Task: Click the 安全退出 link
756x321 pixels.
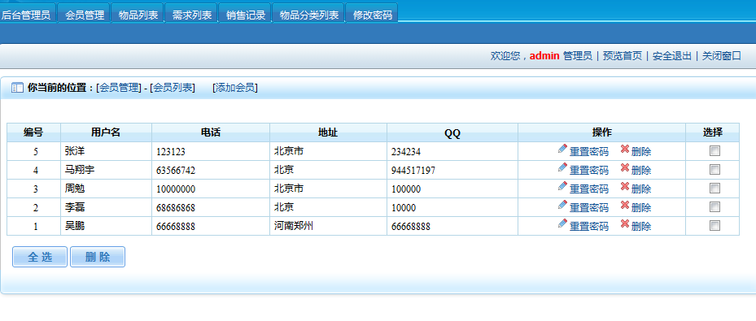Action: click(x=672, y=56)
